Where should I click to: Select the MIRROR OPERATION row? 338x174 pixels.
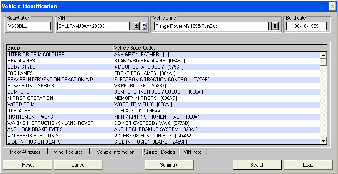click(163, 98)
